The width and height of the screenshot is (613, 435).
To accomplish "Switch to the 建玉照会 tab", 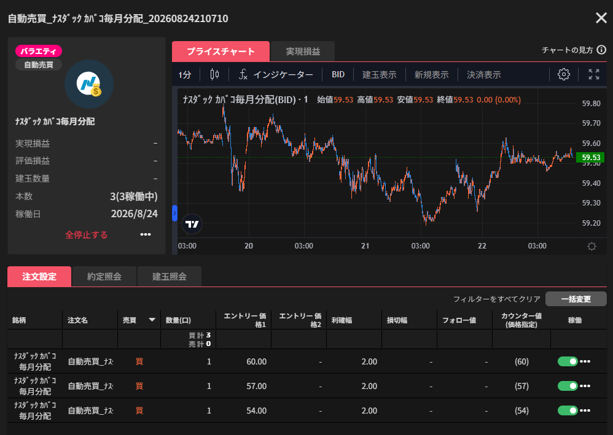I will pyautogui.click(x=170, y=277).
